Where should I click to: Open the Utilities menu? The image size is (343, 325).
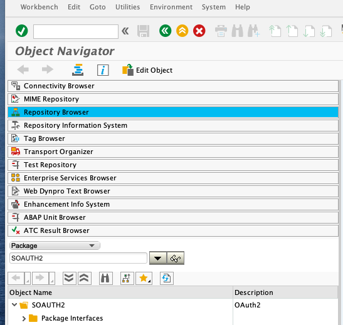[127, 7]
